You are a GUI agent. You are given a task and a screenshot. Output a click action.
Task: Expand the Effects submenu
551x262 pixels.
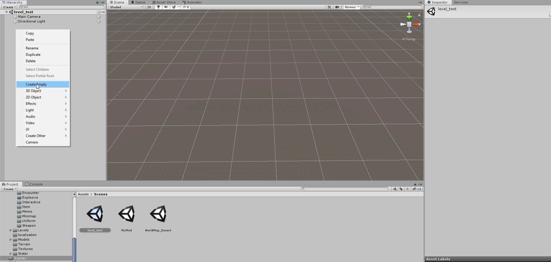point(43,104)
